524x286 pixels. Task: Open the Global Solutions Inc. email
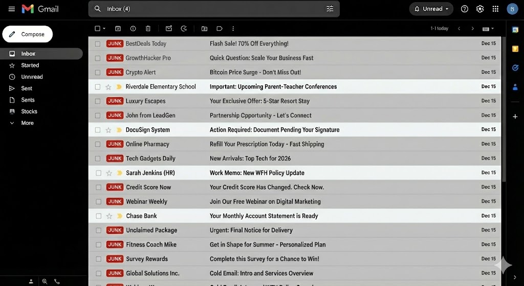coord(294,273)
